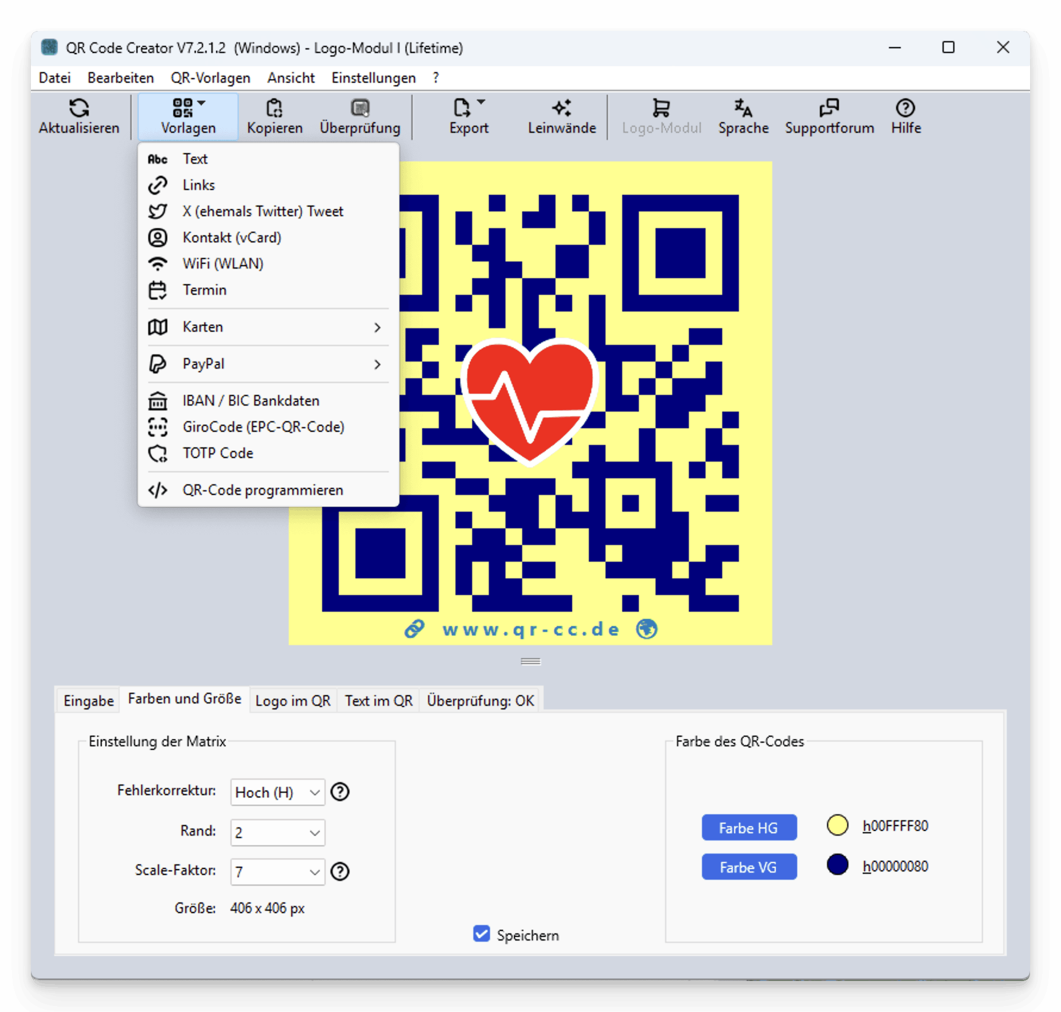
Task: Open the Vorlagen templates toolbar button
Action: (x=188, y=117)
